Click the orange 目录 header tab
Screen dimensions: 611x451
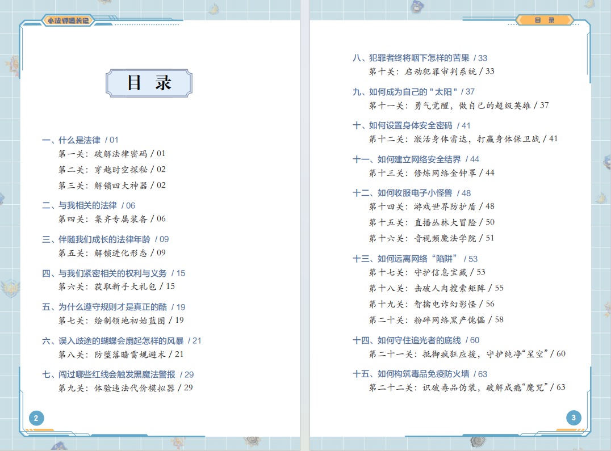pos(544,20)
